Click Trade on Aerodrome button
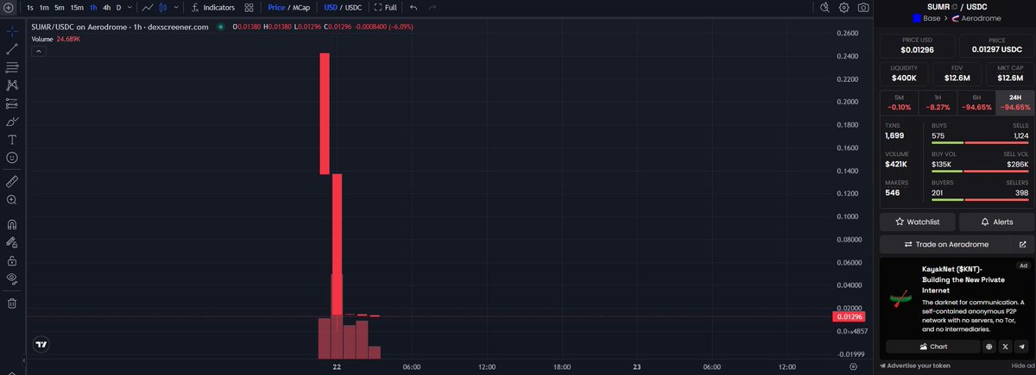The image size is (1036, 375). pyautogui.click(x=944, y=245)
